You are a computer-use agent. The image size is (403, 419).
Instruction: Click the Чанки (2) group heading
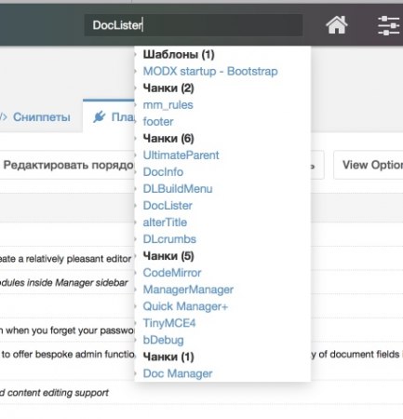tap(168, 88)
